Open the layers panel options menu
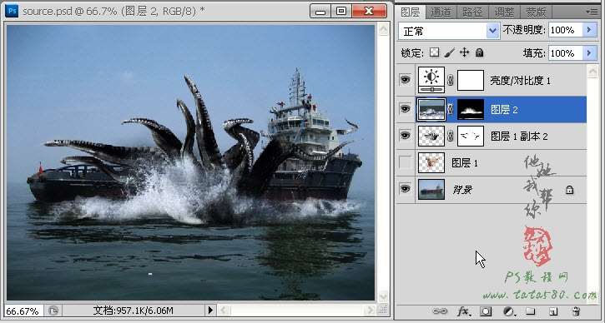 (592, 12)
